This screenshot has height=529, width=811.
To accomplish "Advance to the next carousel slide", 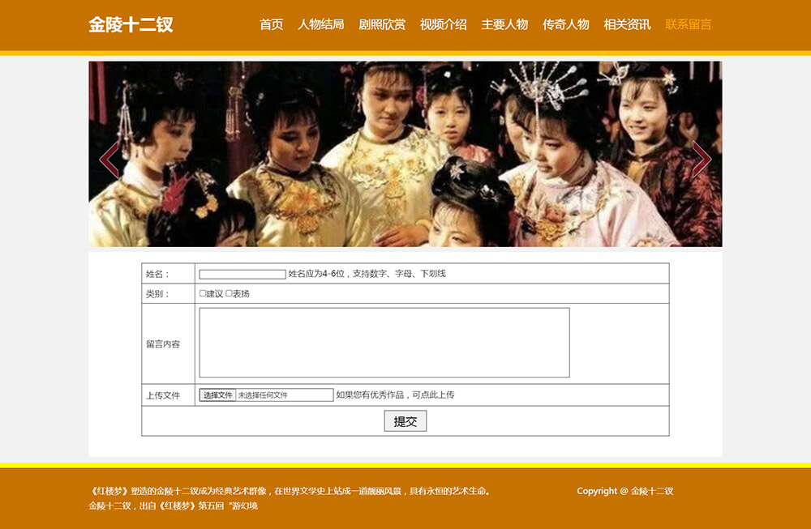I will tap(702, 159).
